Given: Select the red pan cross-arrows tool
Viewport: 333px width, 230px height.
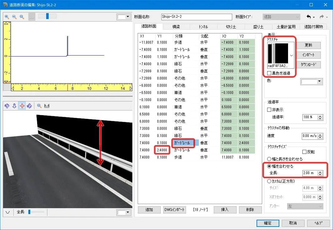Looking at the screenshot, I should [22, 106].
